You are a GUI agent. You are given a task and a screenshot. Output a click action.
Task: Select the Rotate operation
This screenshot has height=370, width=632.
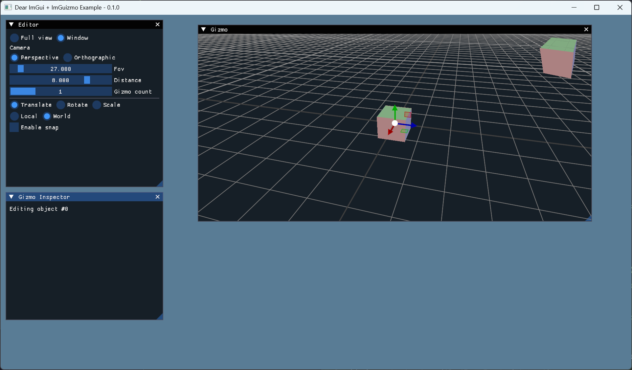(x=61, y=105)
